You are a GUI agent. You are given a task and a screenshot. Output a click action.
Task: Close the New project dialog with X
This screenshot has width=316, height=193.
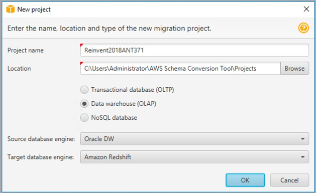click(x=306, y=9)
